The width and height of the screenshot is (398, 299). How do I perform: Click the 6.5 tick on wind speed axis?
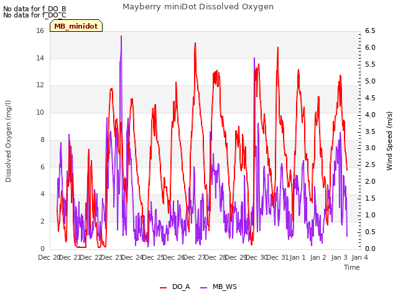370,31
